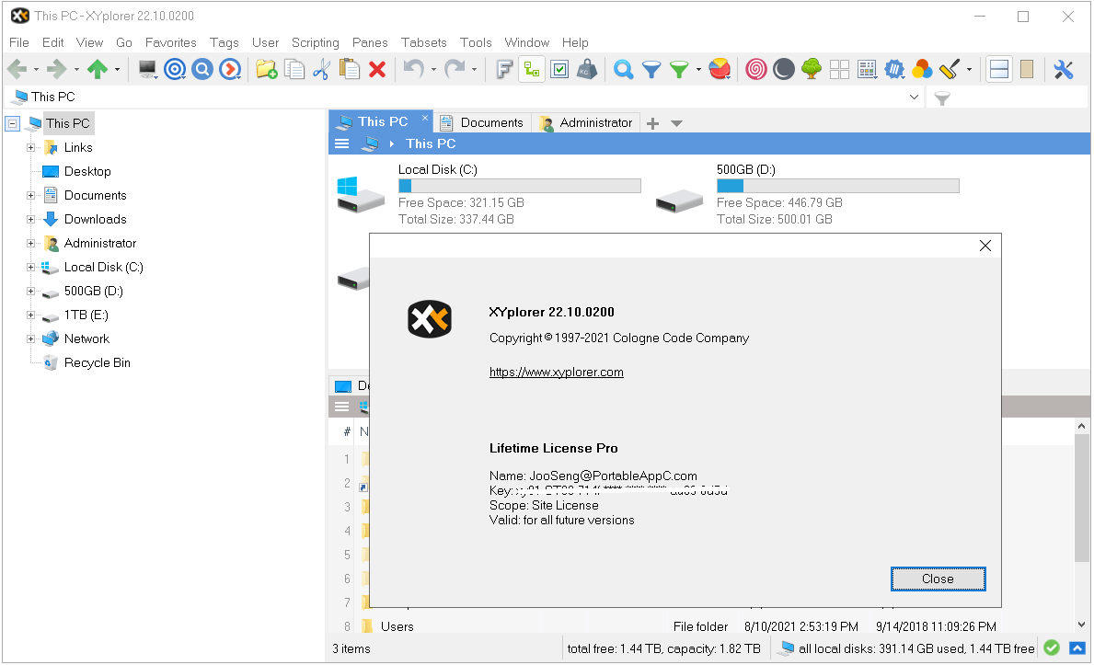This screenshot has width=1094, height=665.
Task: Select Recycle Bin in the tree
Action: [97, 363]
